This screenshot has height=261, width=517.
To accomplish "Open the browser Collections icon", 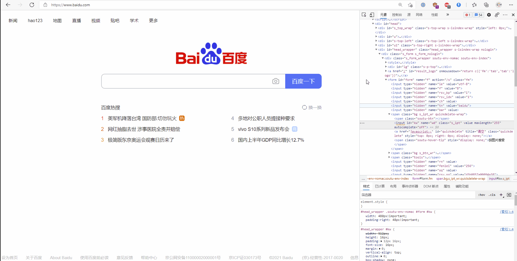I will pyautogui.click(x=486, y=5).
